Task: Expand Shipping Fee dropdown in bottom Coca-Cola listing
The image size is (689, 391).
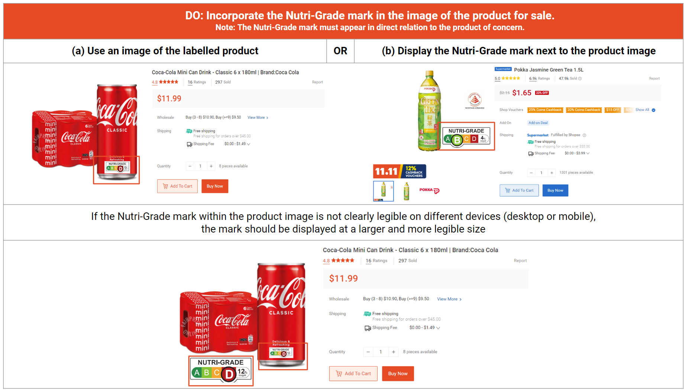Action: [x=438, y=328]
